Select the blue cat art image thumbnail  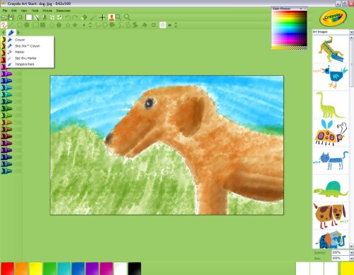[x=331, y=160]
